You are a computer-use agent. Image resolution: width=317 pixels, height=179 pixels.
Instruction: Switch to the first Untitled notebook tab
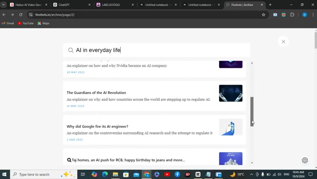[x=158, y=4]
